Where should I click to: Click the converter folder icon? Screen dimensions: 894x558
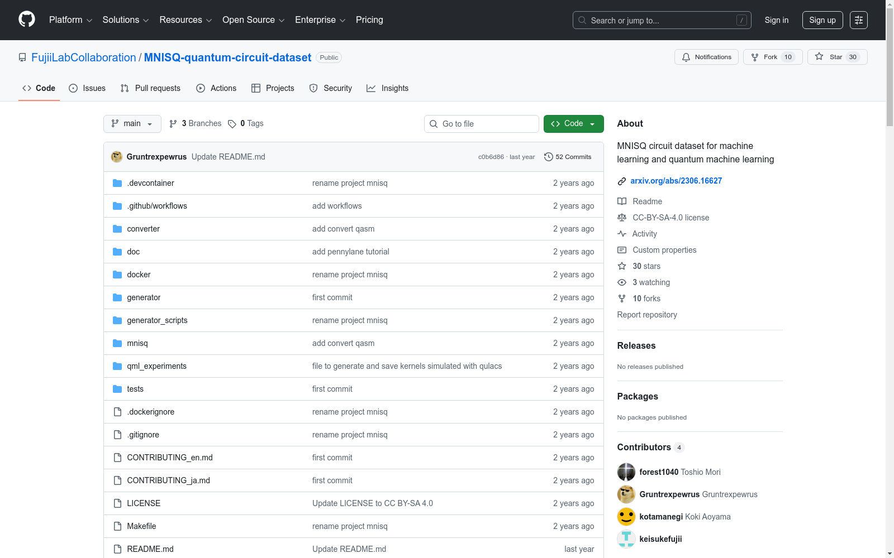click(x=117, y=229)
